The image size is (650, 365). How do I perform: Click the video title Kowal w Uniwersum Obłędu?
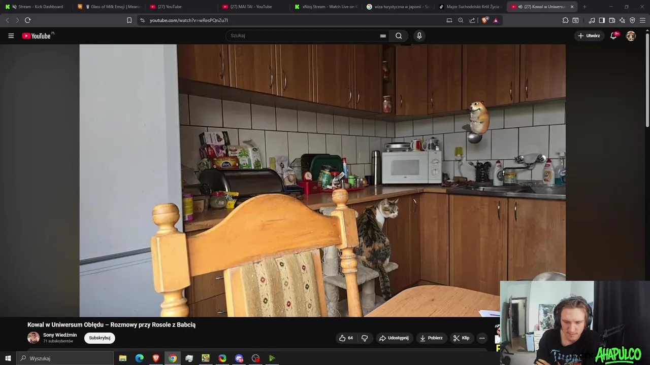pyautogui.click(x=111, y=324)
